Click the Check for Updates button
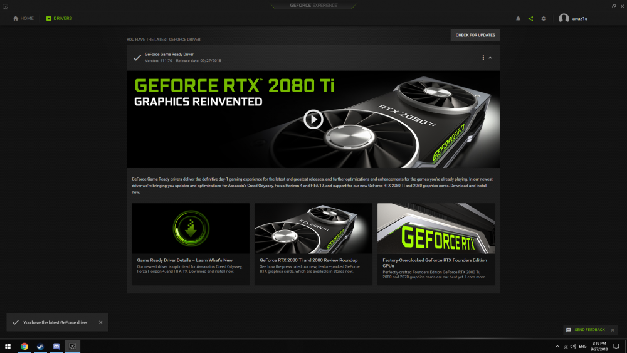Viewport: 627px width, 353px height. tap(475, 35)
